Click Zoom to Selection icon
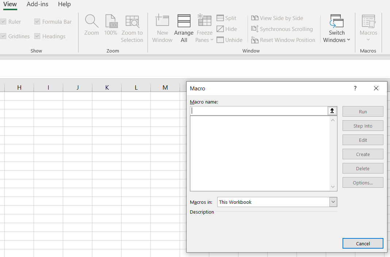390x257 pixels. pos(132,22)
